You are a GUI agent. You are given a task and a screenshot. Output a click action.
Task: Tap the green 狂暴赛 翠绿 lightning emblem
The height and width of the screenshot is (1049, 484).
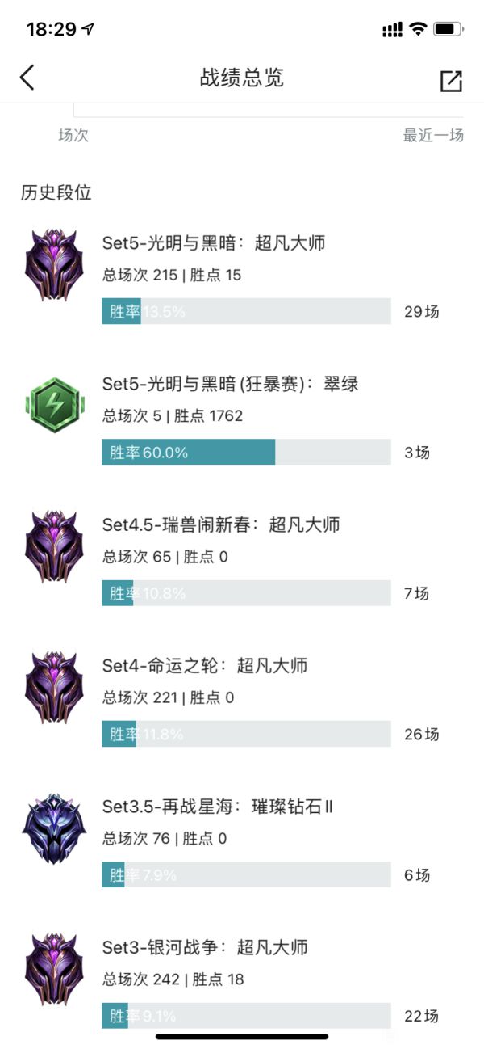pos(54,406)
